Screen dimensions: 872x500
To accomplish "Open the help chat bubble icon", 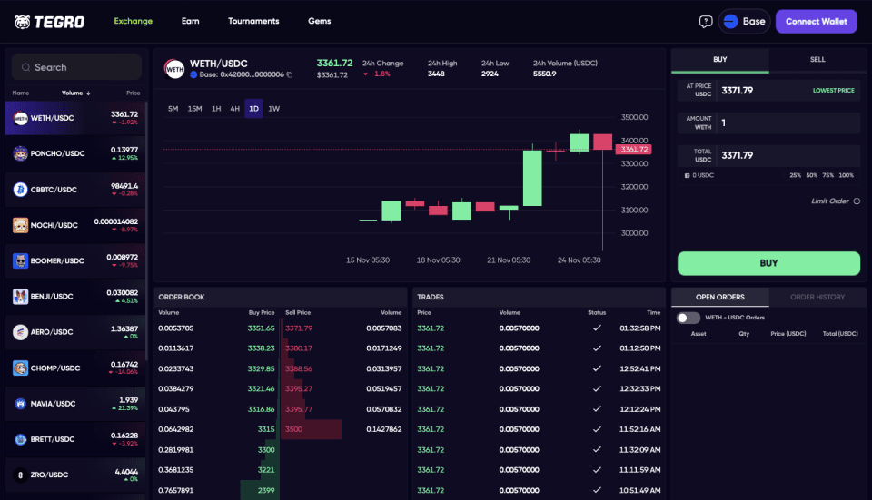I will pos(705,22).
